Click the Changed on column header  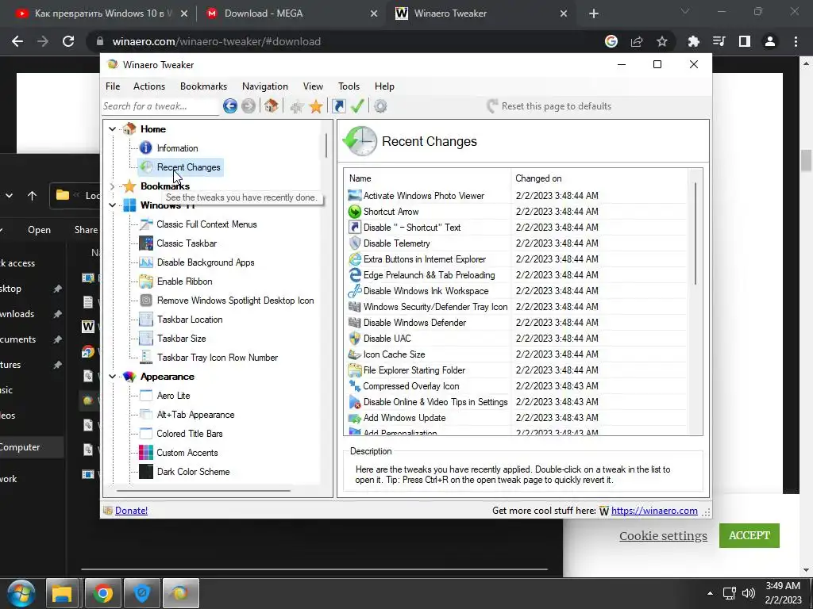[x=599, y=178]
